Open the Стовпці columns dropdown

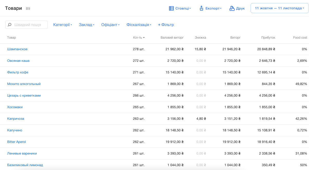(x=180, y=8)
